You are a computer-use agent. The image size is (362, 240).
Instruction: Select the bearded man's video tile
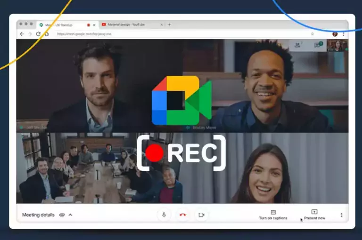(x=99, y=86)
